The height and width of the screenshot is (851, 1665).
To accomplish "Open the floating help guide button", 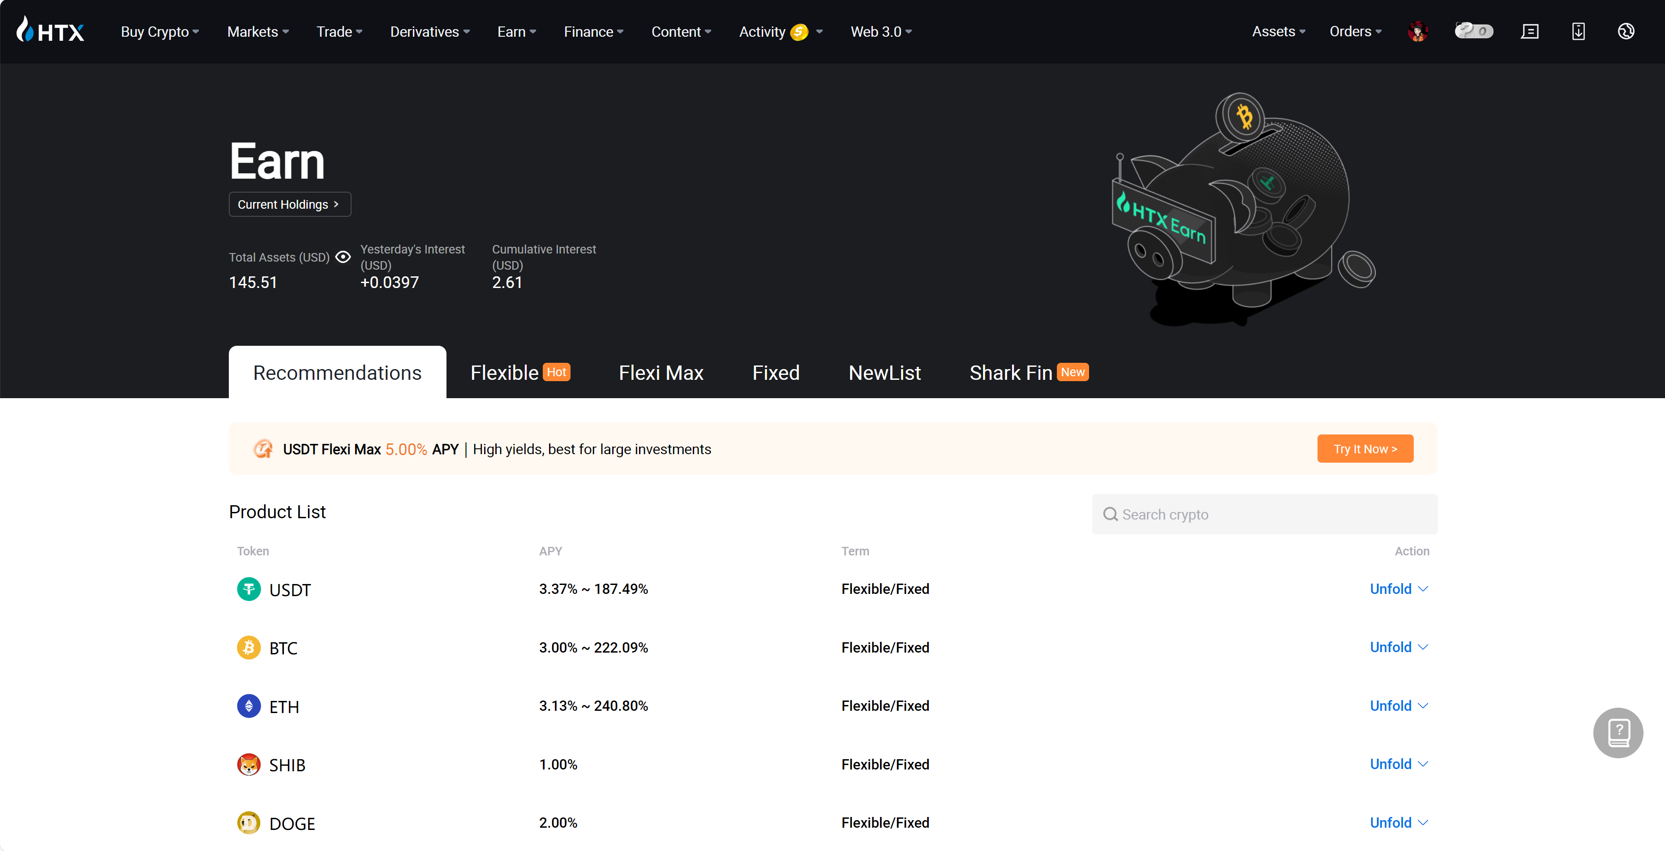I will click(1618, 733).
